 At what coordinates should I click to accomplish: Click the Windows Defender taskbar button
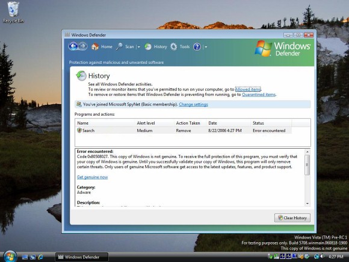point(82,257)
